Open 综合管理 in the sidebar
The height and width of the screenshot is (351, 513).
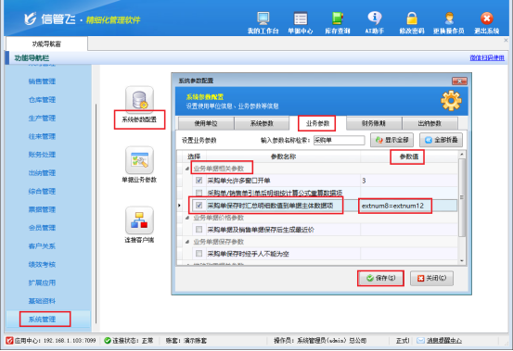[42, 191]
